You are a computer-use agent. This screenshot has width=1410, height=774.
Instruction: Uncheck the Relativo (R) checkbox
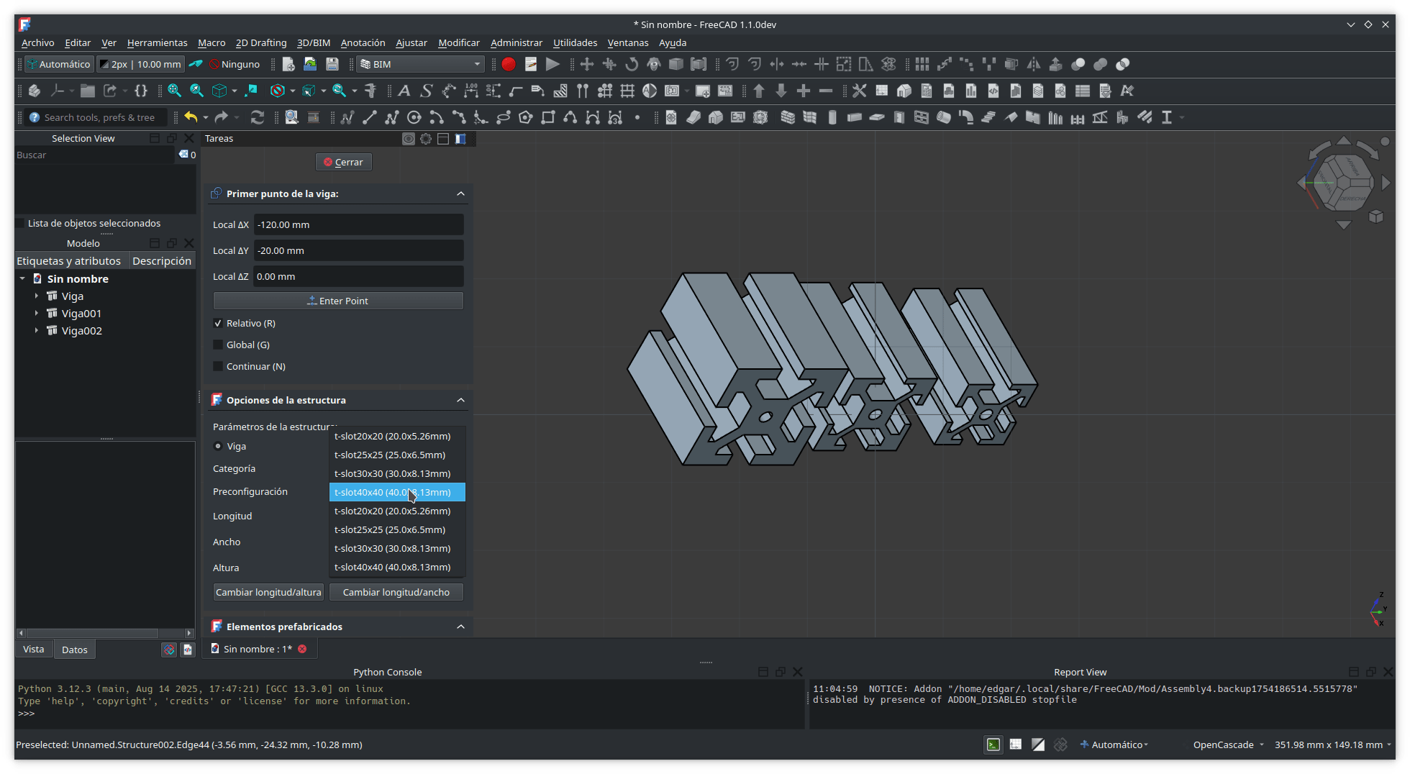tap(218, 324)
